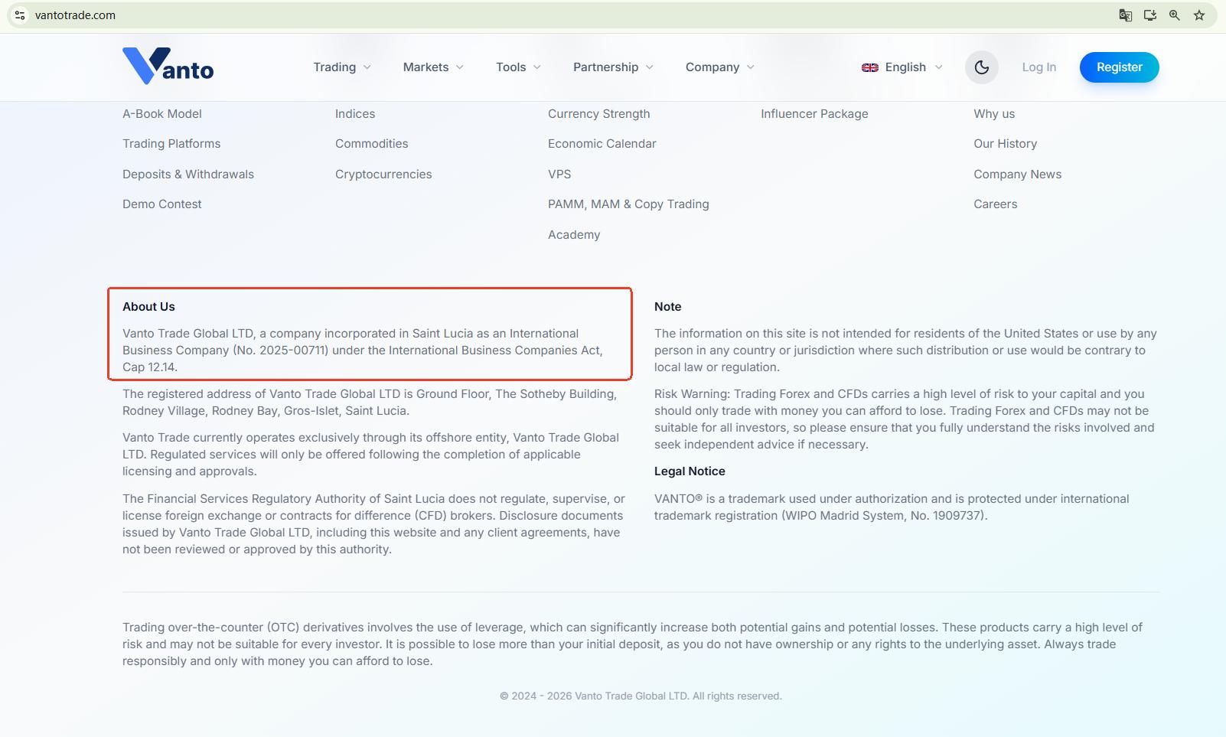Open the Partnership menu
1226x737 pixels.
click(605, 67)
